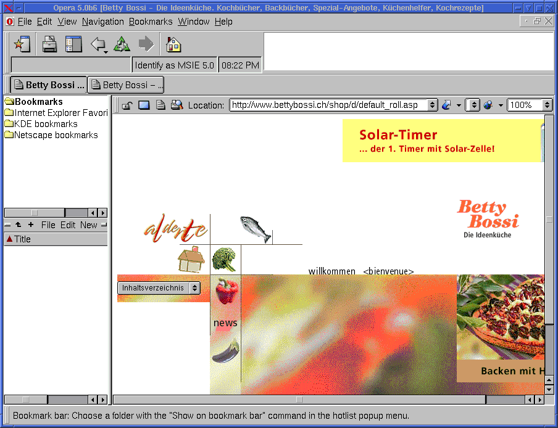Screen dimensions: 558x428
Task: Go back with the Back arrow
Action: tap(98, 44)
